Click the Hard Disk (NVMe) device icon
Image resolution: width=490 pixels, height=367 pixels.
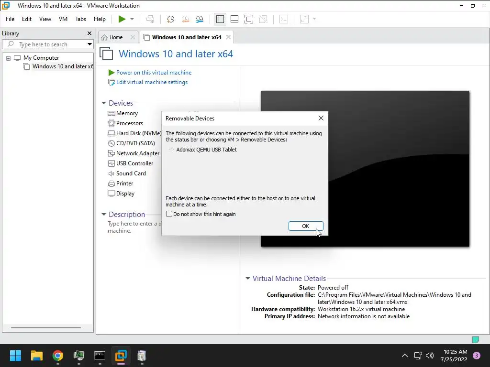point(111,133)
